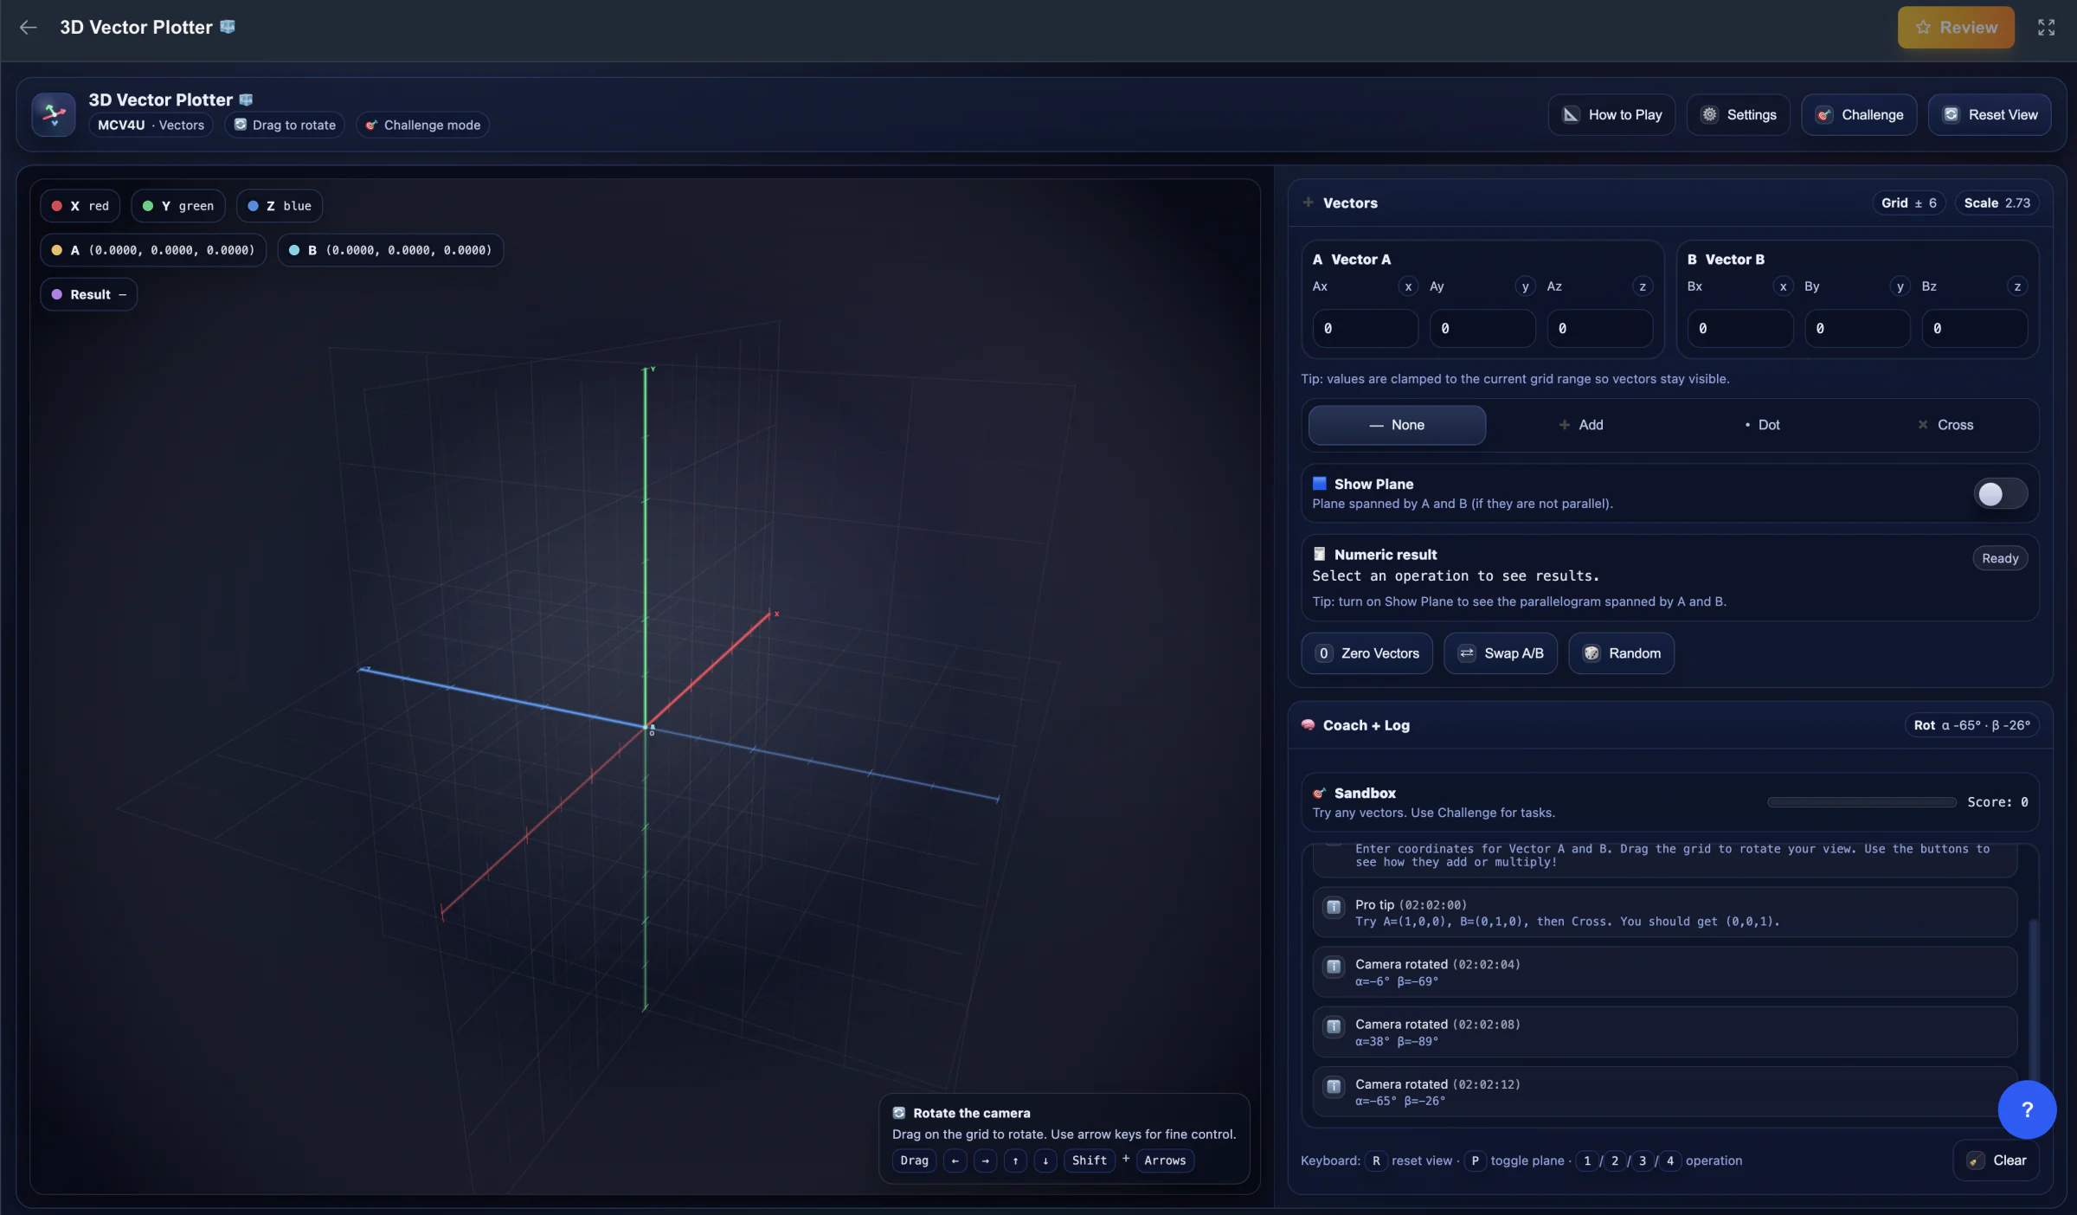Select the None operation option
The width and height of the screenshot is (2077, 1215).
(1397, 425)
